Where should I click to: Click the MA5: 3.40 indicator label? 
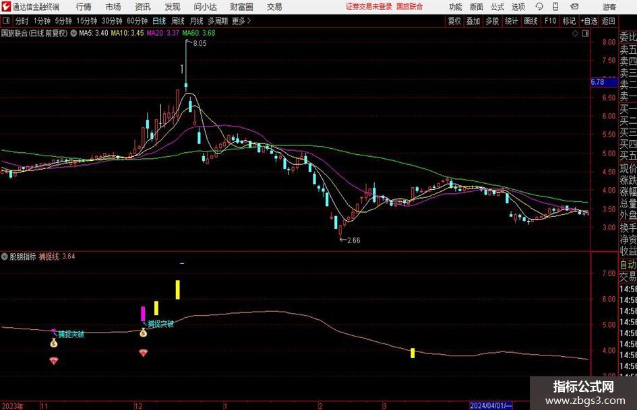94,33
